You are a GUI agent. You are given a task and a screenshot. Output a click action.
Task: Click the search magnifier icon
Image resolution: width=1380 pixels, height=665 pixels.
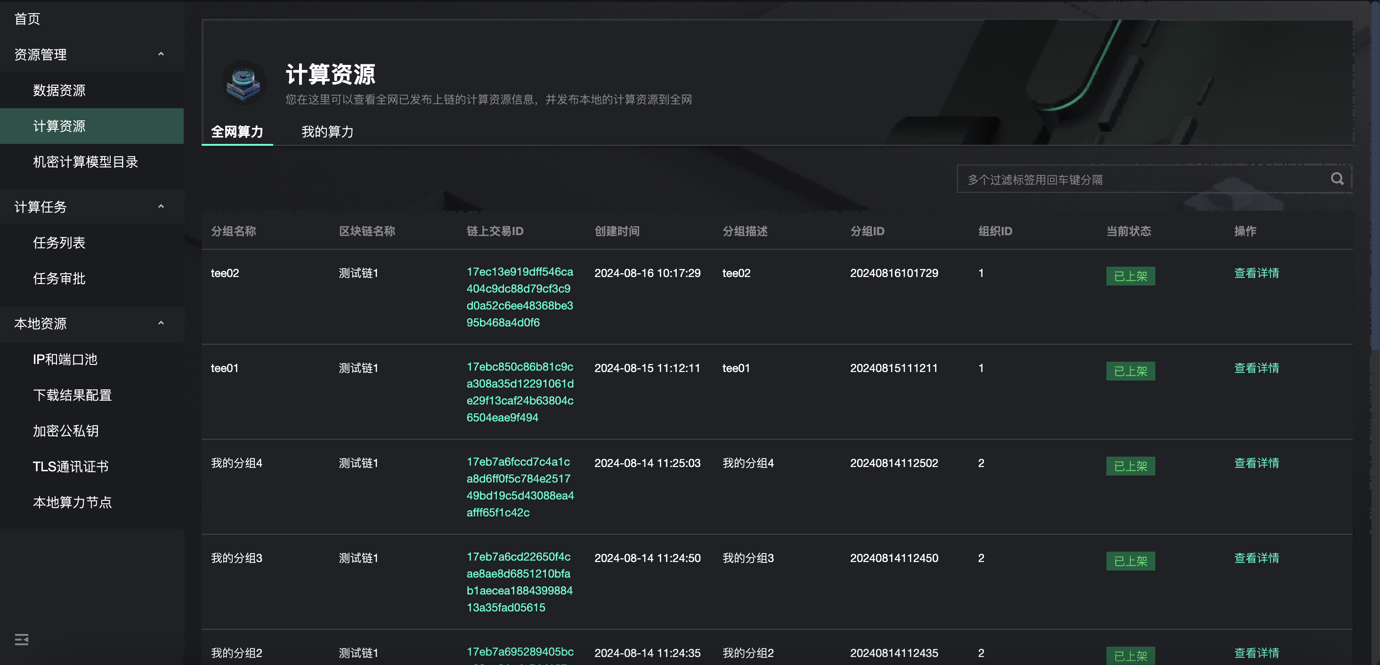pos(1337,179)
